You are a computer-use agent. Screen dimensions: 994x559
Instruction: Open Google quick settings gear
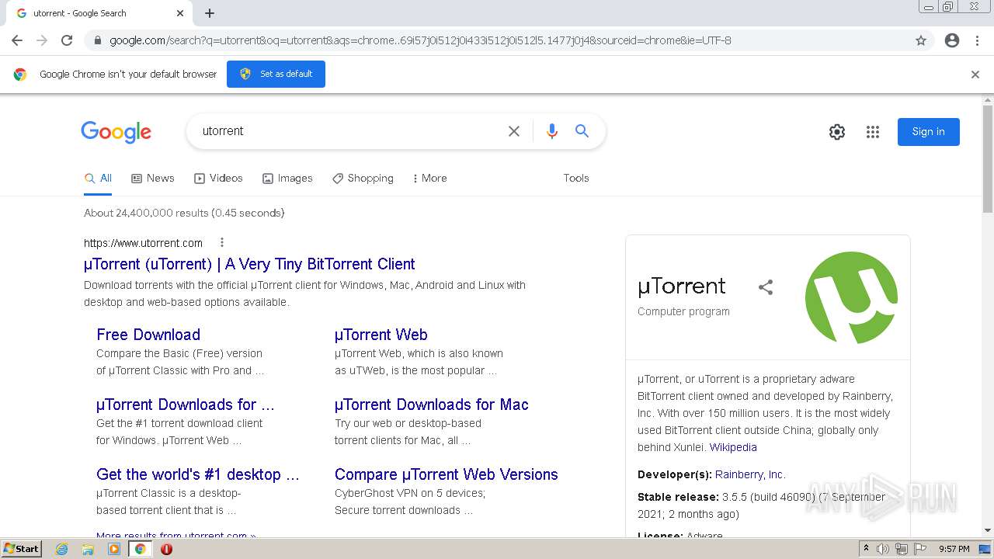[837, 132]
